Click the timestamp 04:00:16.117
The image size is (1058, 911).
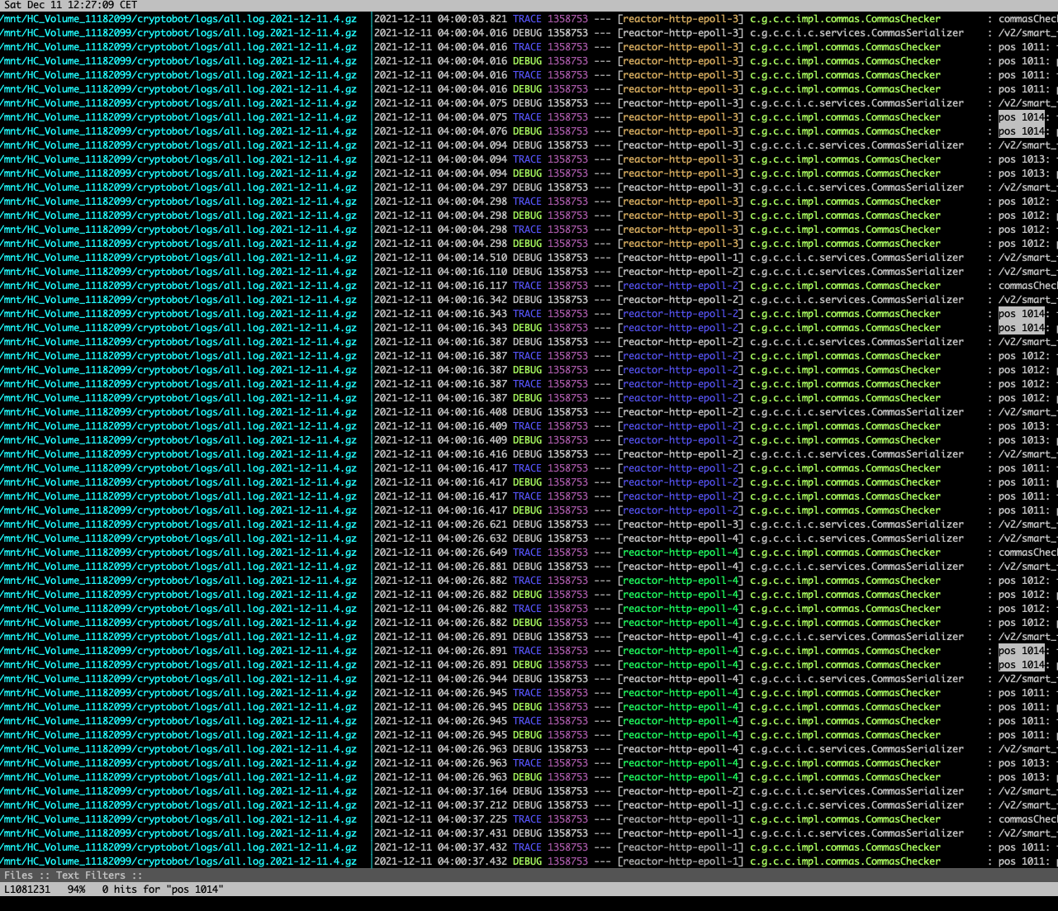pos(472,286)
